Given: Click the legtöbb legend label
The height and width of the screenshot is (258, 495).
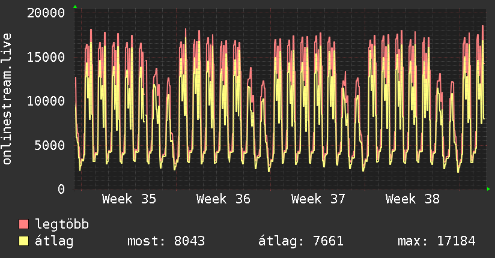Looking at the screenshot, I should 62,224.
